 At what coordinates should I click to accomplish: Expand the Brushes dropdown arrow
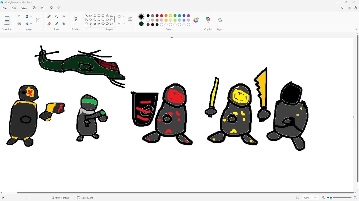pos(75,23)
